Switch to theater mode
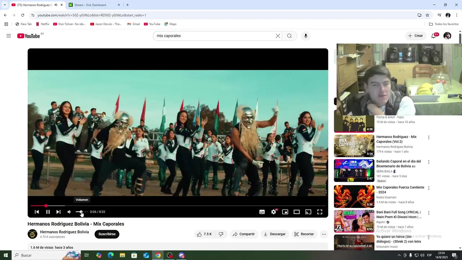Screen dimensions: 462x260 [x=297, y=212]
